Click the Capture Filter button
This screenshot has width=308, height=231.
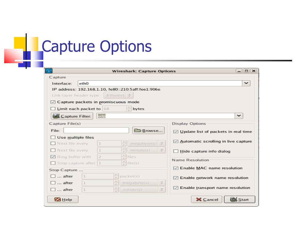point(72,116)
